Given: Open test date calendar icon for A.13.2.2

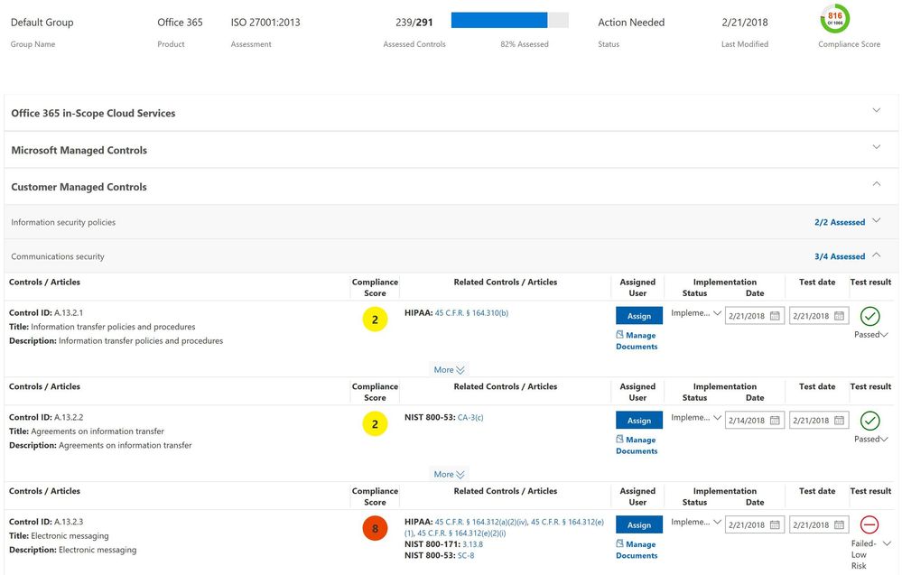Looking at the screenshot, I should pyautogui.click(x=840, y=421).
